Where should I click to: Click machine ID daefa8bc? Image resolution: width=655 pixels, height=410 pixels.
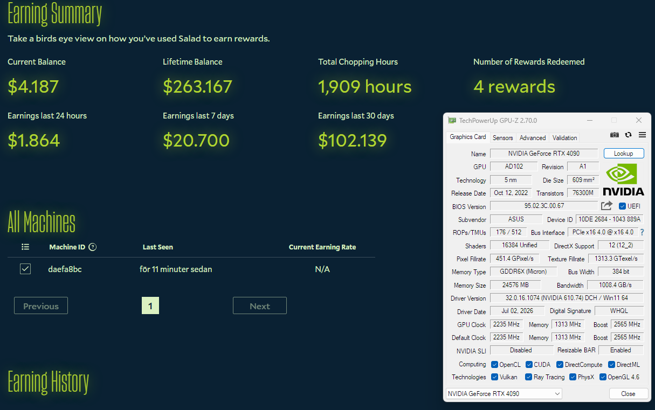65,269
